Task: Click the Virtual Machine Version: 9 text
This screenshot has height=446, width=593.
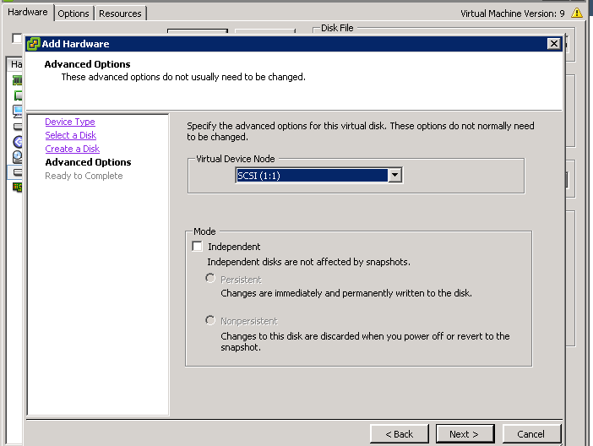Action: (x=513, y=14)
